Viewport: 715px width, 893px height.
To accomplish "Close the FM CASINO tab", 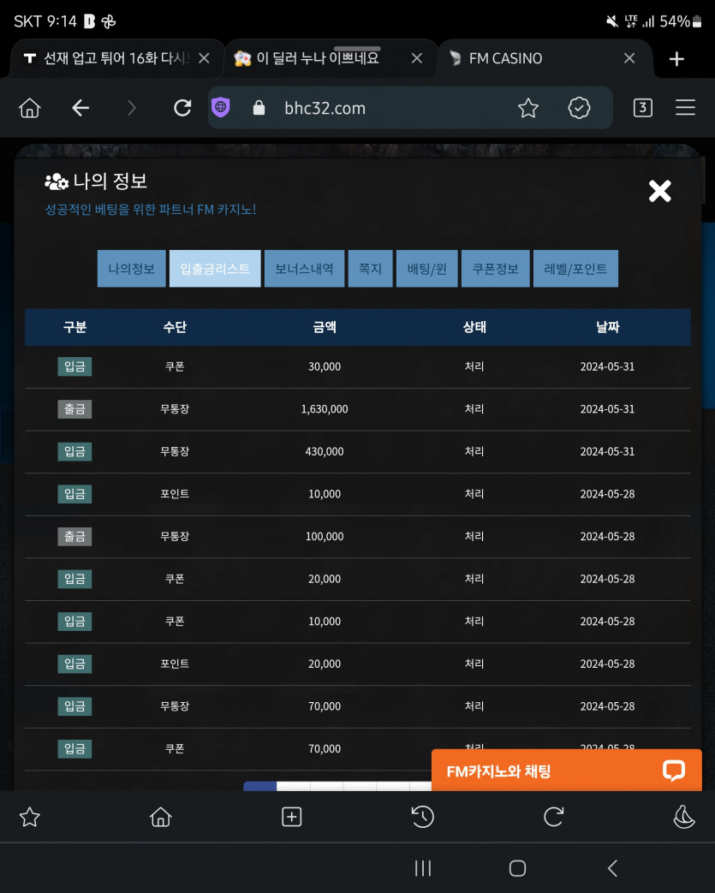I will [629, 58].
